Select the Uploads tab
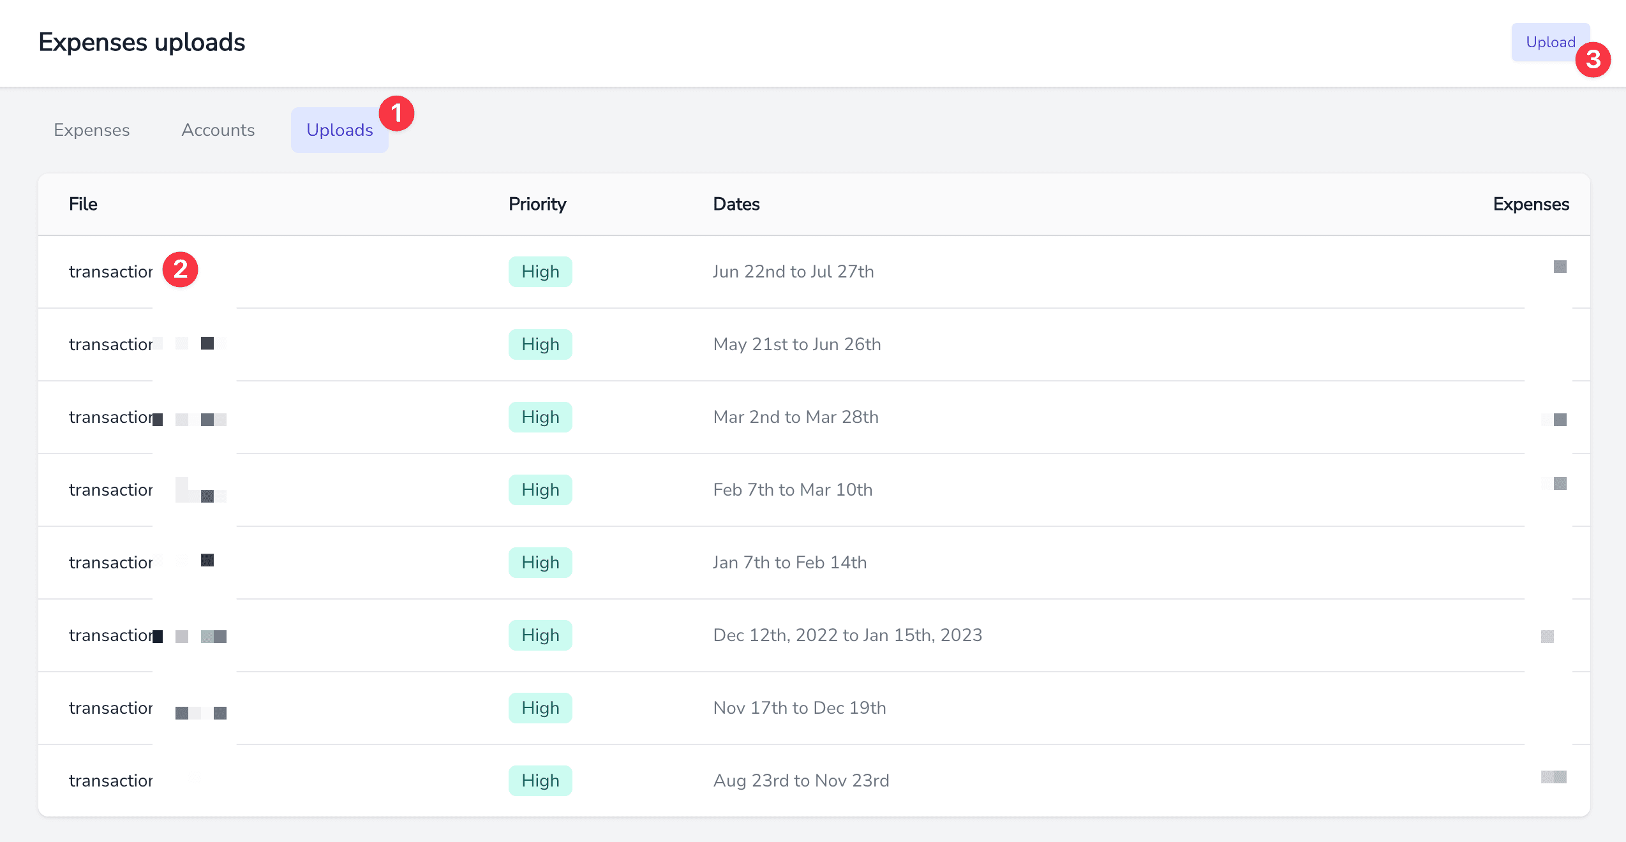Viewport: 1626px width, 842px height. click(339, 130)
